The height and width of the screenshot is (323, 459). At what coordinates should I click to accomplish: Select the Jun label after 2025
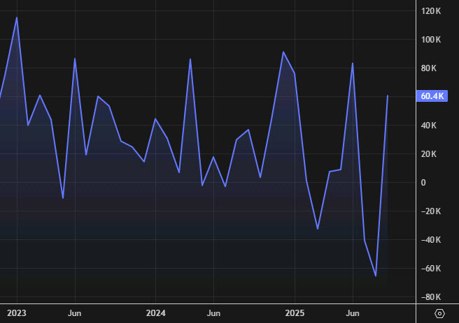click(353, 313)
